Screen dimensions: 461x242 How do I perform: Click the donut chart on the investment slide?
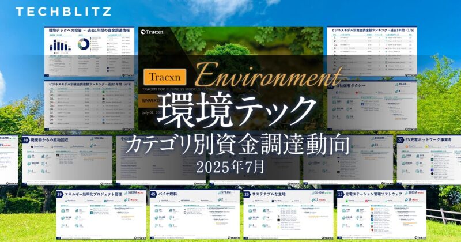(x=84, y=44)
